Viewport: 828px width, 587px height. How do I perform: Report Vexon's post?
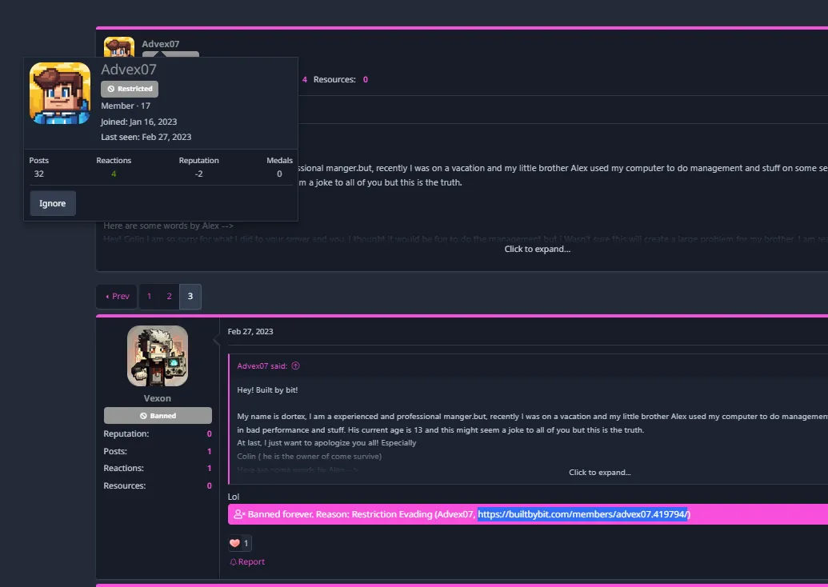247,561
